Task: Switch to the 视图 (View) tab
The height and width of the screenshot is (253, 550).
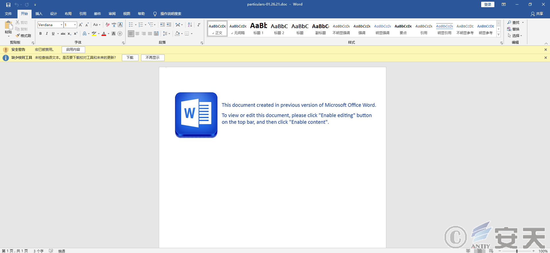Action: (x=126, y=14)
